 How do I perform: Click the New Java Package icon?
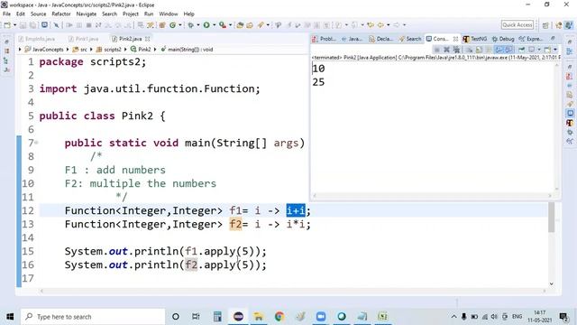click(x=161, y=25)
